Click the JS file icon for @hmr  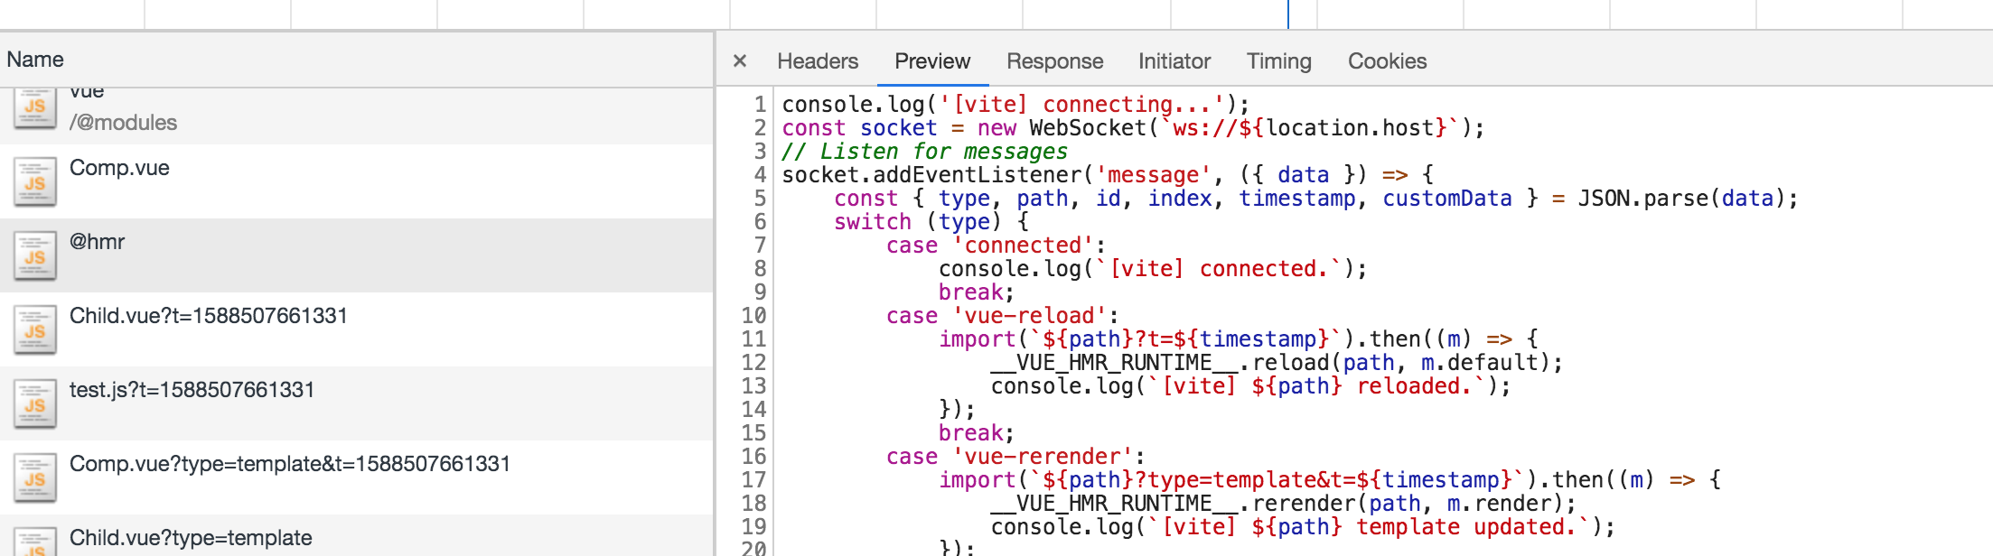(35, 255)
